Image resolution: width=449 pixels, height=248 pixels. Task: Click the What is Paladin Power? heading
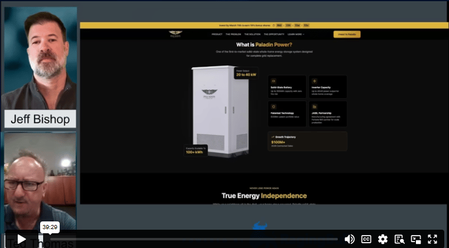(264, 45)
